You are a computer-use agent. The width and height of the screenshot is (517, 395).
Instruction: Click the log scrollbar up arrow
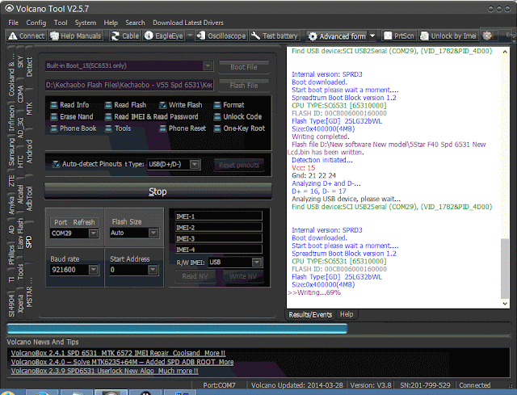(505, 52)
